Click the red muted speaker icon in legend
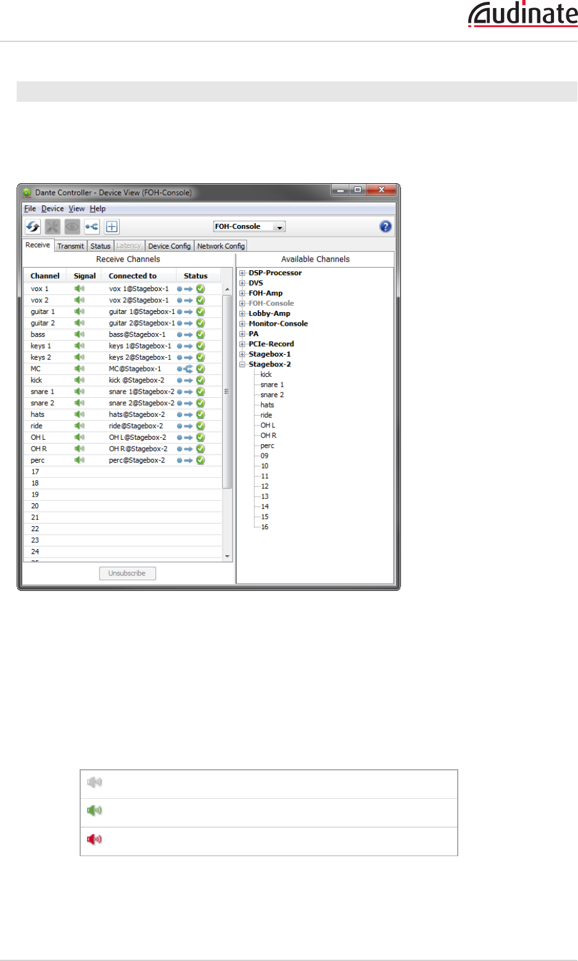This screenshot has height=961, width=578. click(94, 839)
